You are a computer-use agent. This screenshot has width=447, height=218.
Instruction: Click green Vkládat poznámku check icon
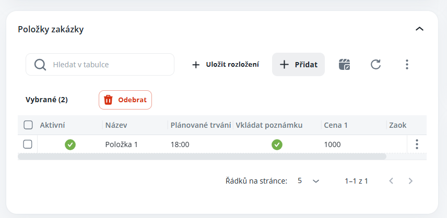point(277,144)
